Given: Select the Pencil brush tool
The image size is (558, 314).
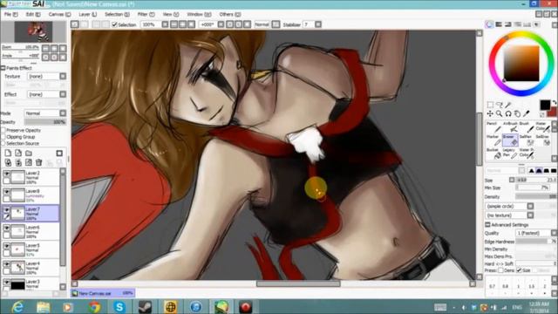Looking at the screenshot, I should pos(494,127).
